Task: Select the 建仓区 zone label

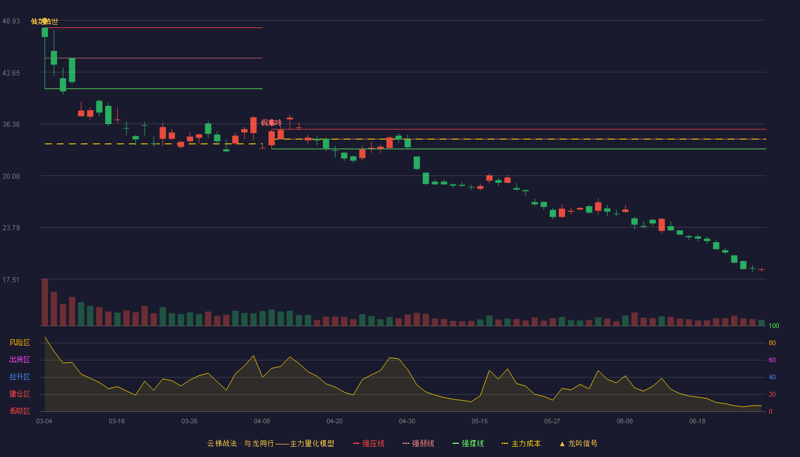Action: (19, 394)
